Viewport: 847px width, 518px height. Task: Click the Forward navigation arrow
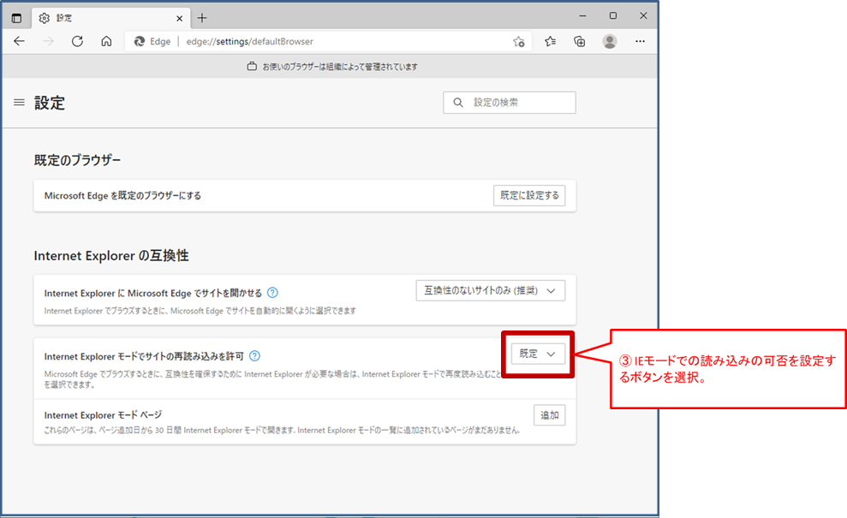[48, 41]
